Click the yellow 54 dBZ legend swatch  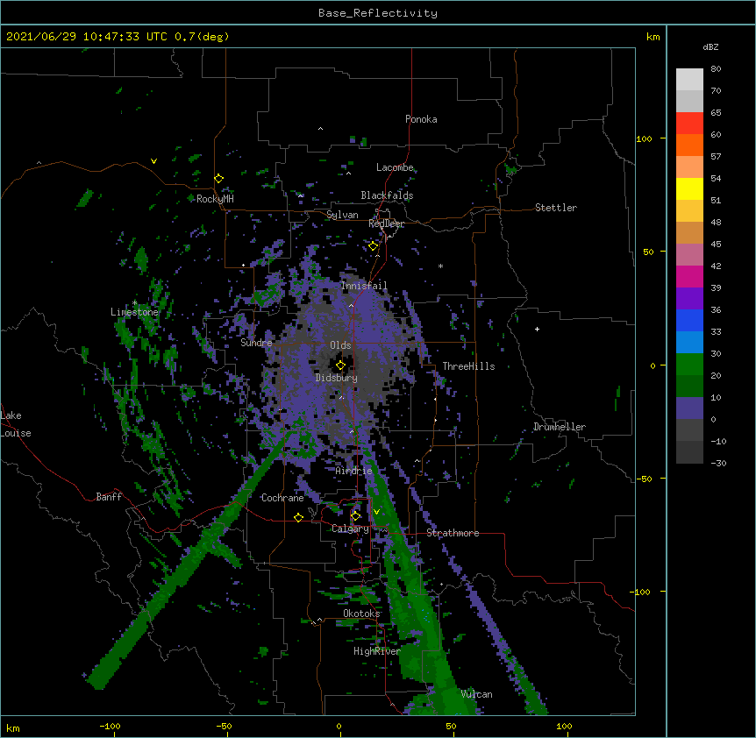coord(689,188)
